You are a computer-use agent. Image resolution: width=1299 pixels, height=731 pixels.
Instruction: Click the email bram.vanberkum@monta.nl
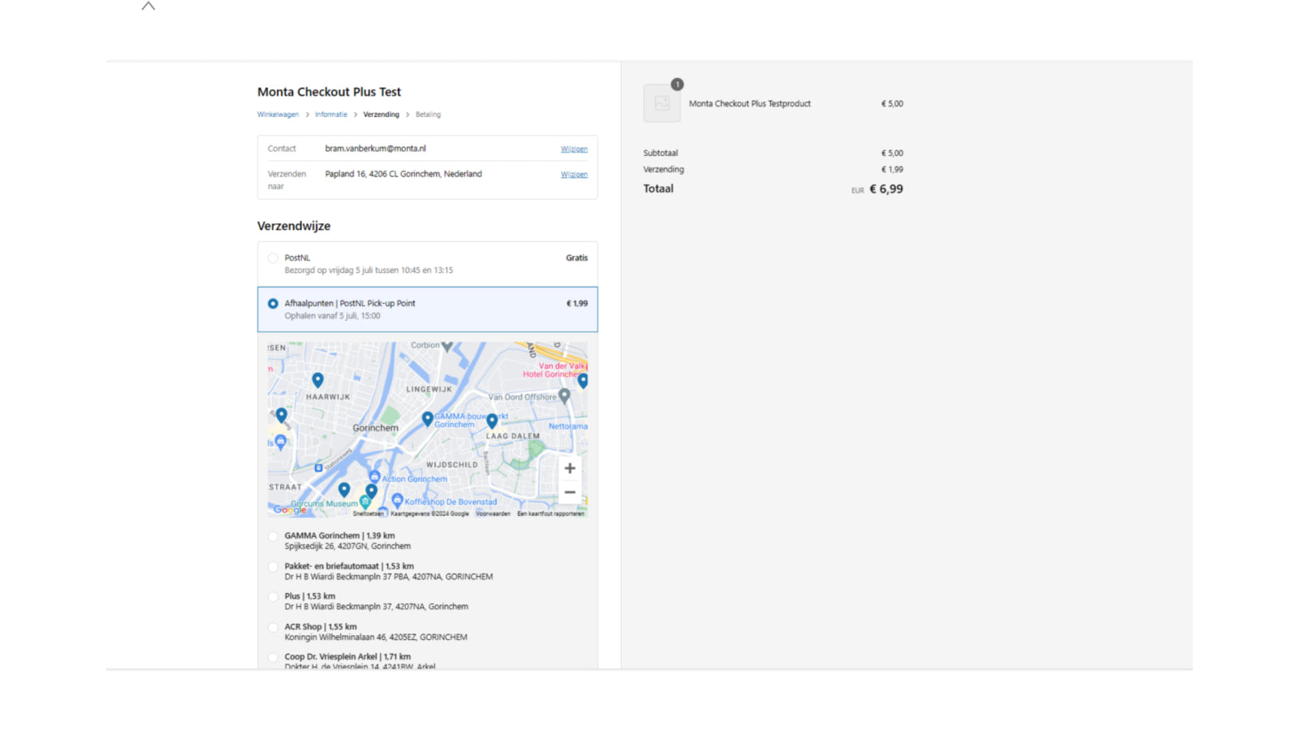tap(375, 149)
